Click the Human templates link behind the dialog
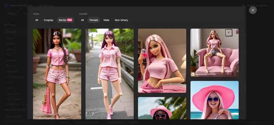Image resolution: width=274 pixels, height=125 pixels. [x=255, y=5]
